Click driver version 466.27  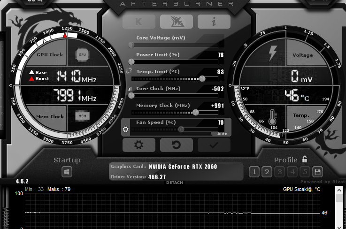[157, 177]
